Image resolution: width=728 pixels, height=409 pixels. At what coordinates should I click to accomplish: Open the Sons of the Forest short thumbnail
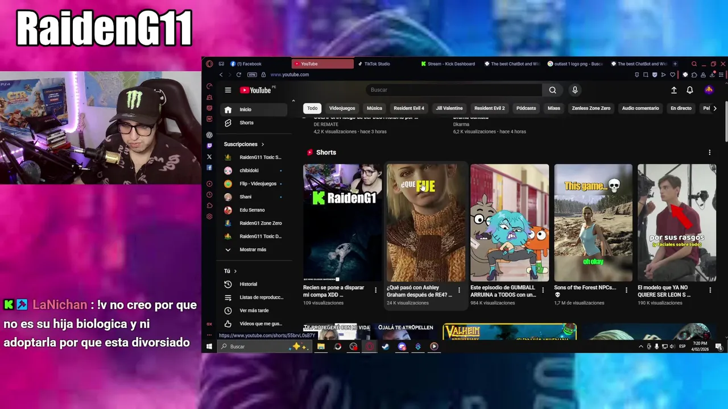[x=593, y=223]
